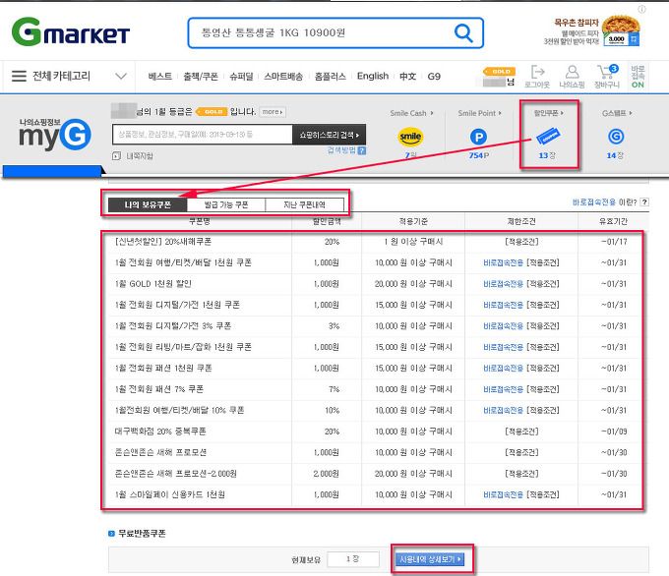669x576 pixels.
Task: Click 754P point balance
Action: point(479,155)
